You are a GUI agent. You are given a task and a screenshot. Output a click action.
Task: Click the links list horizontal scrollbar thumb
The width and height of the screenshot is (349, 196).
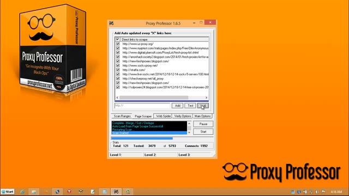pos(154,97)
